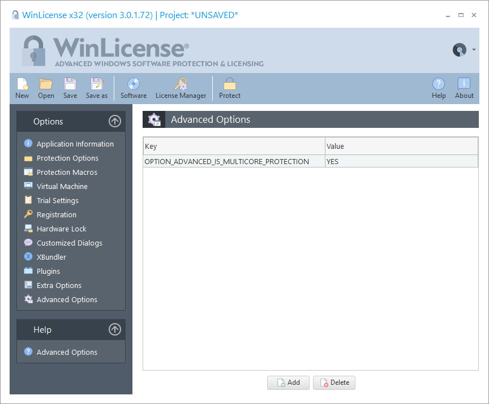Screen dimensions: 489x404
Task: Click the Delete button
Action: [x=334, y=382]
